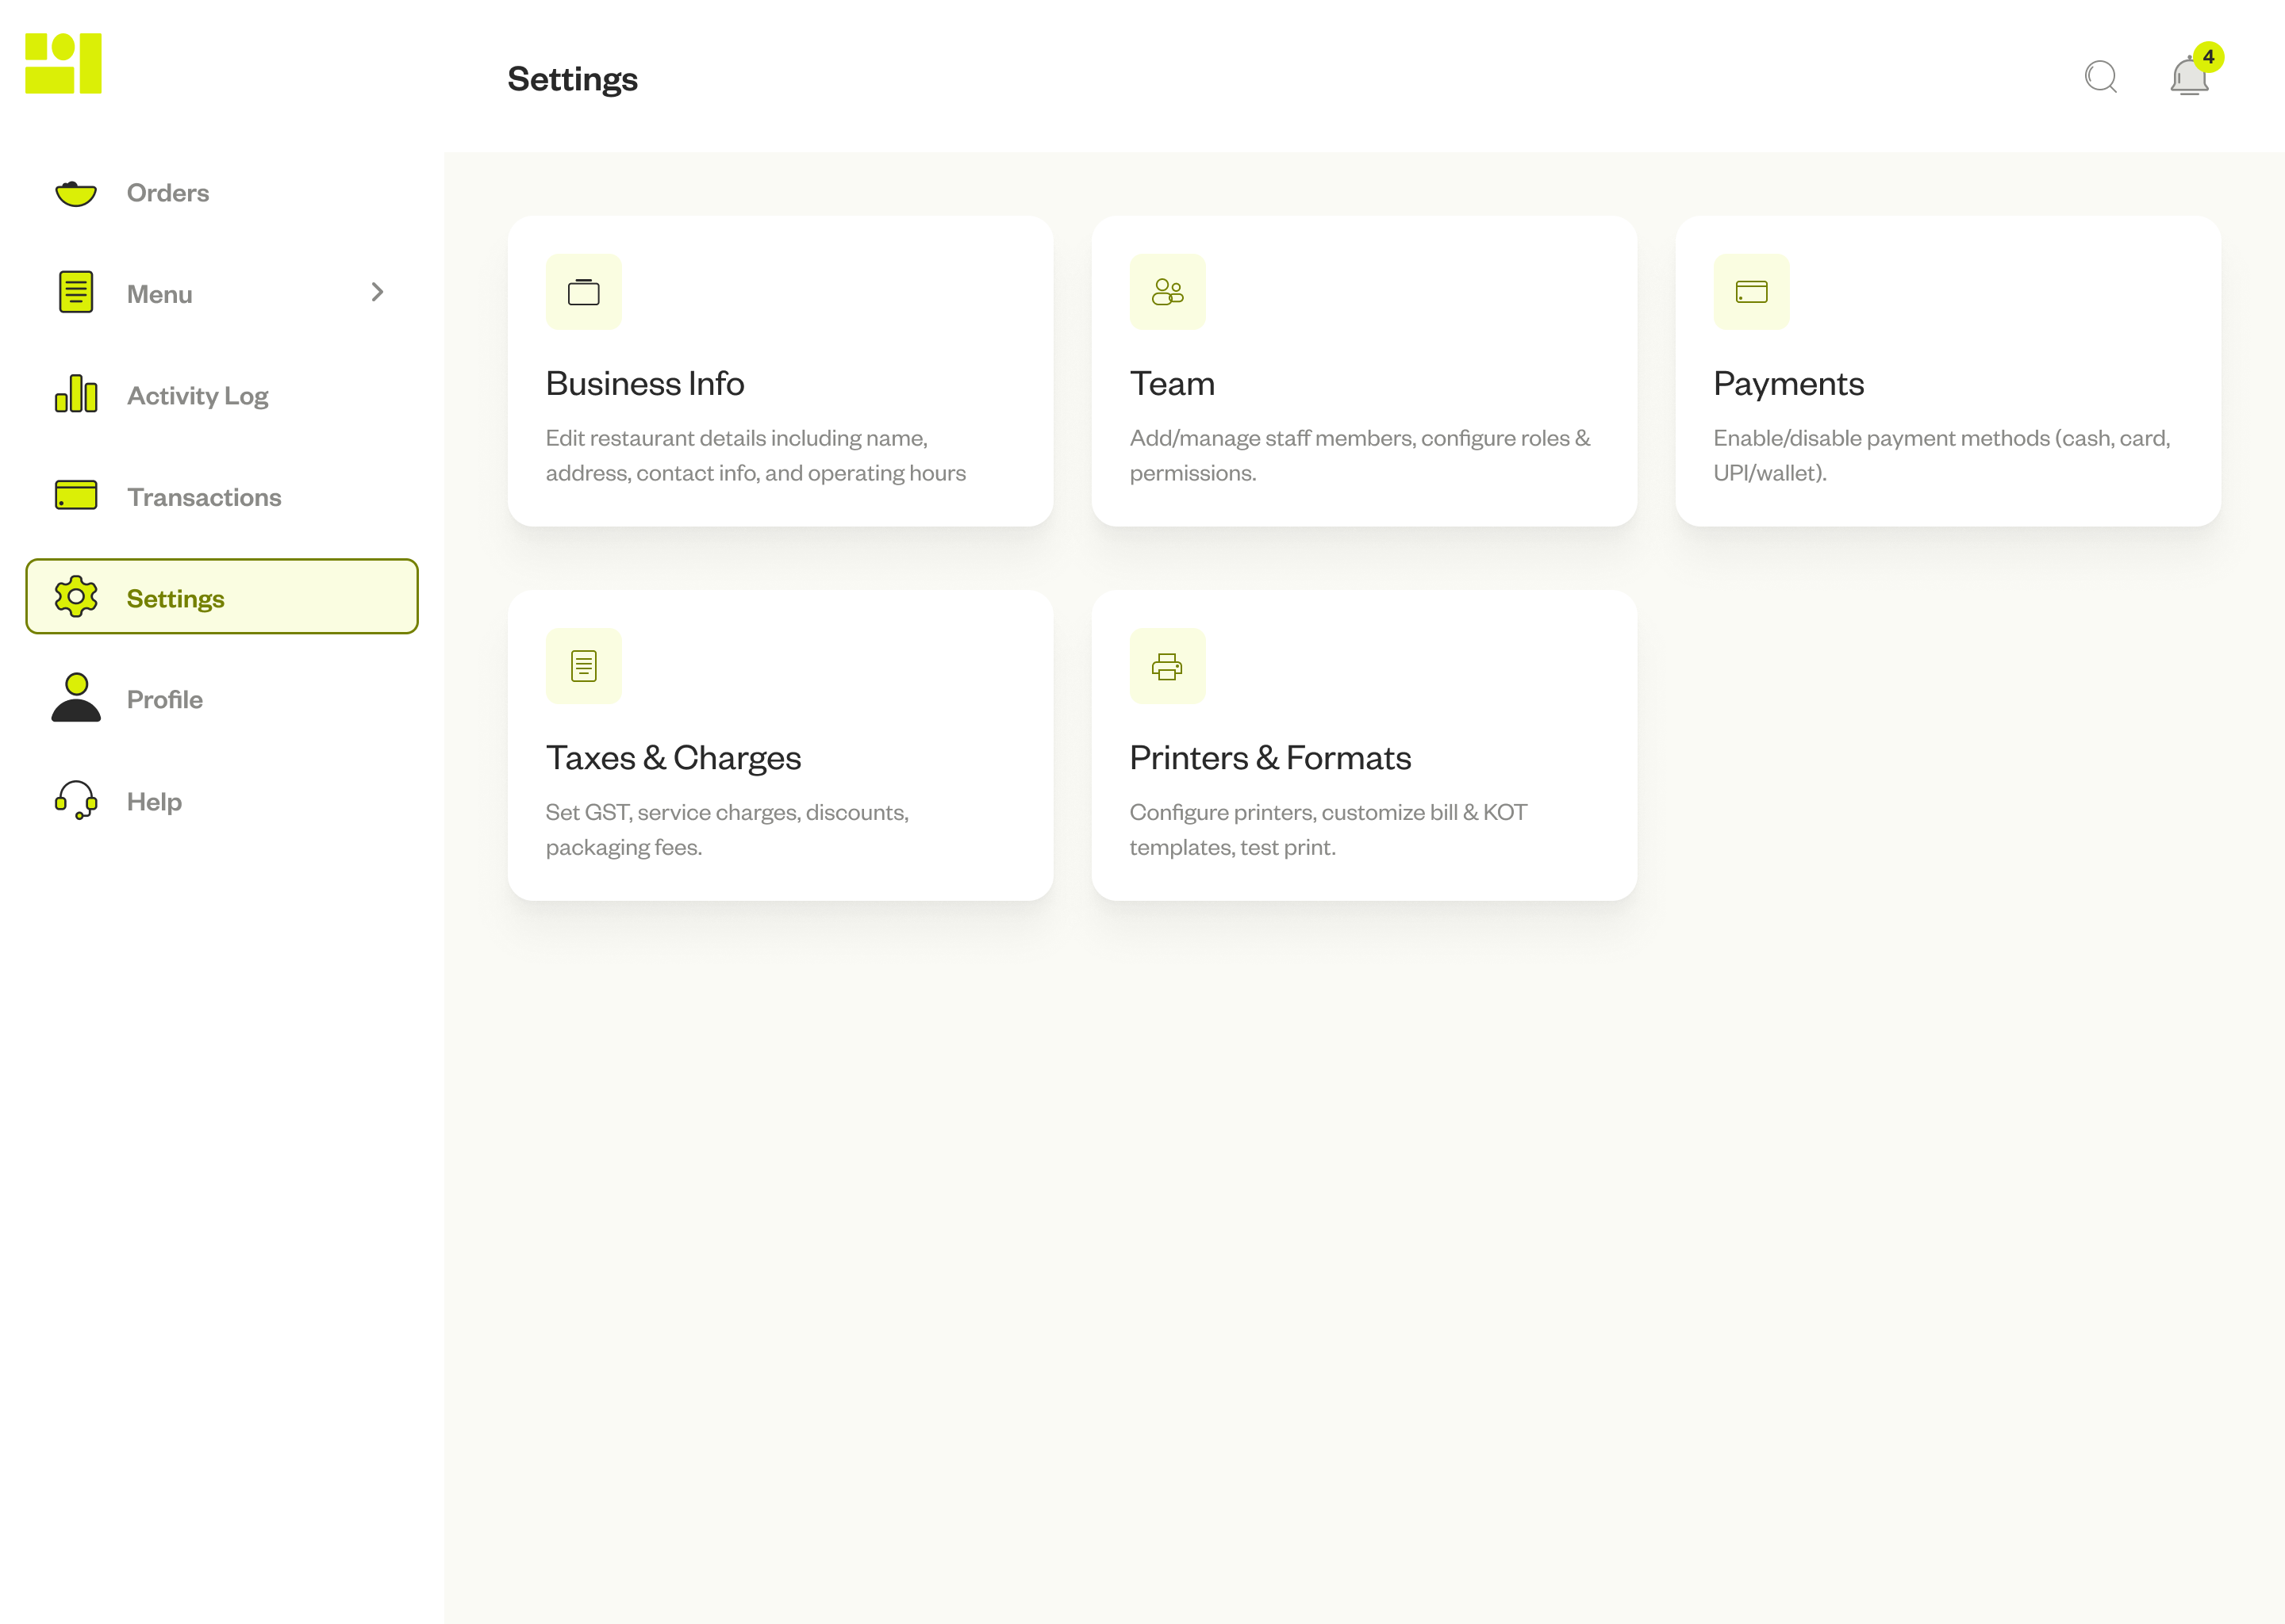
Task: Click the Transactions card icon
Action: point(76,495)
